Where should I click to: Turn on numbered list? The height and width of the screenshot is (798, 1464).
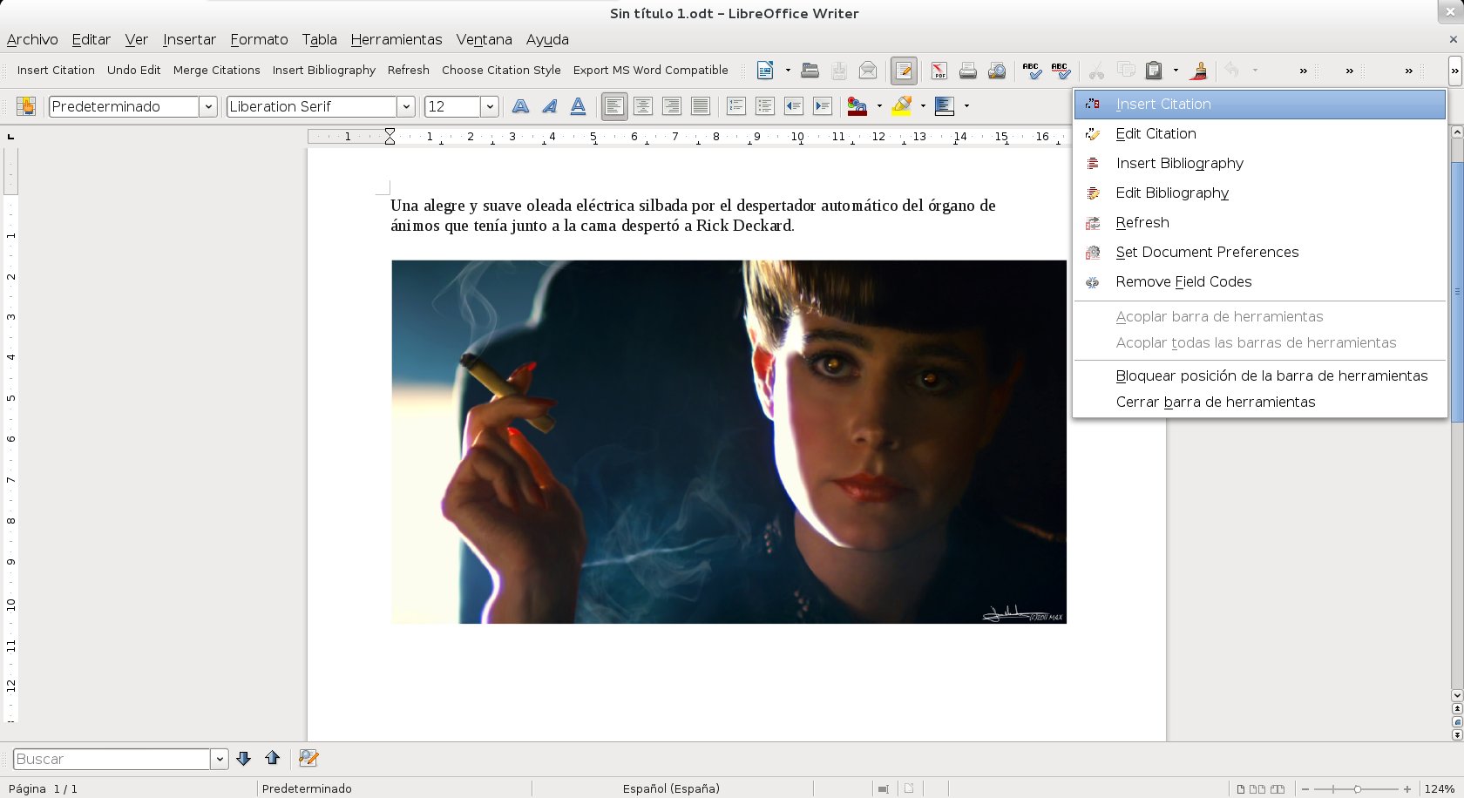tap(736, 106)
